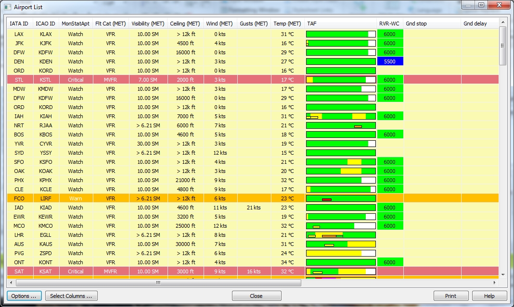The width and height of the screenshot is (514, 307).
Task: Click the 30000 ft ceiling for AUS
Action: tap(185, 244)
